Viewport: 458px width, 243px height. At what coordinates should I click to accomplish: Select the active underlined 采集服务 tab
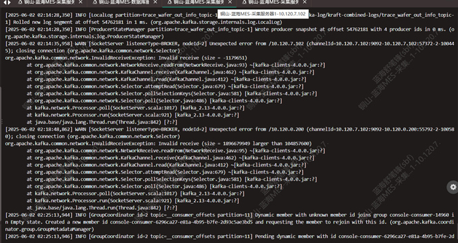(199, 3)
